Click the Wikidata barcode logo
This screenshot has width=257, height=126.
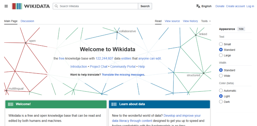17,6
